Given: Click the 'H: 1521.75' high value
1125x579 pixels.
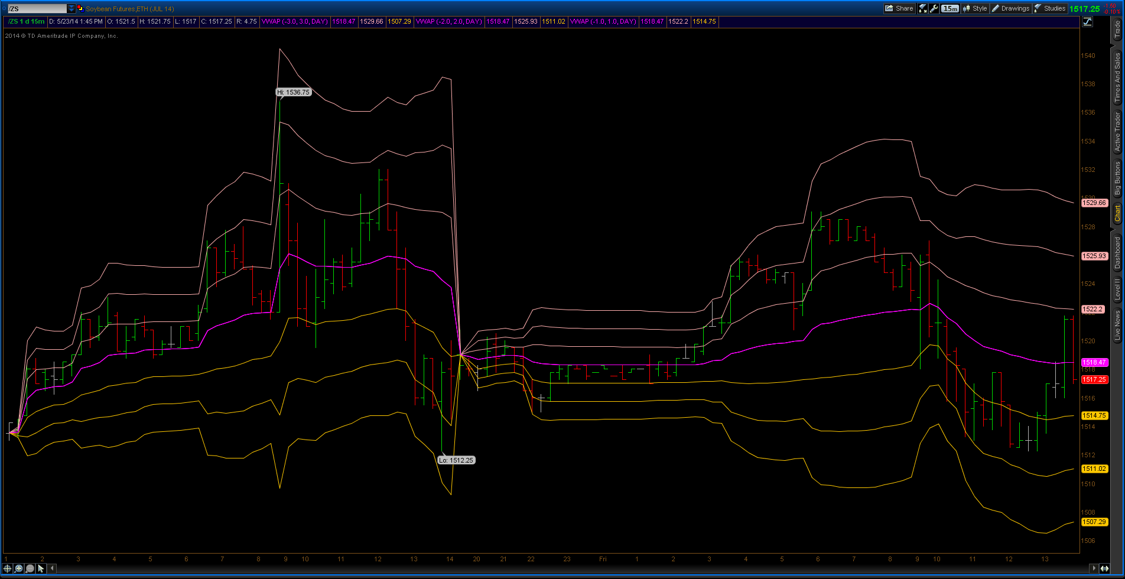Looking at the screenshot, I should click(155, 21).
